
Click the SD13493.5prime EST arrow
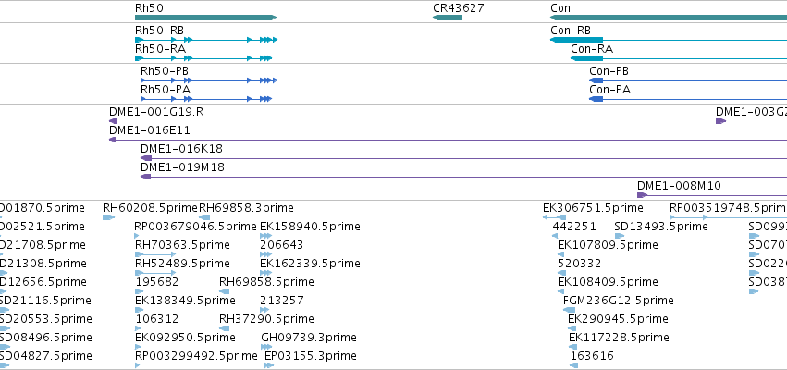coord(620,236)
